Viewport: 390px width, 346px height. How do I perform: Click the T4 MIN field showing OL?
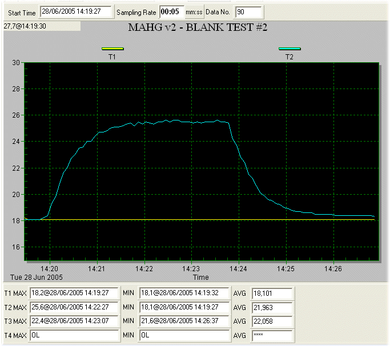tap(184, 335)
